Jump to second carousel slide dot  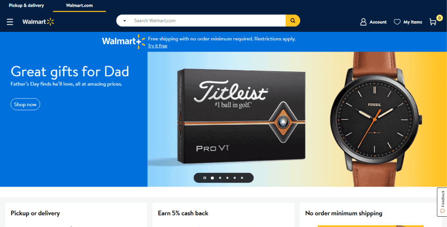pyautogui.click(x=220, y=178)
